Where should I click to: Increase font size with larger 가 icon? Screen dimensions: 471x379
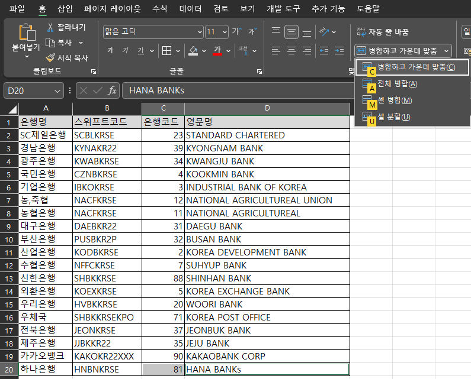[x=236, y=31]
